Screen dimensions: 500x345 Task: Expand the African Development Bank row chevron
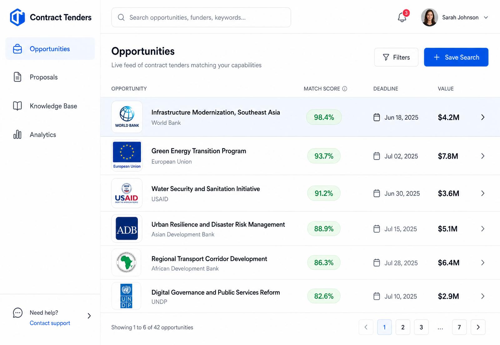coord(483,262)
